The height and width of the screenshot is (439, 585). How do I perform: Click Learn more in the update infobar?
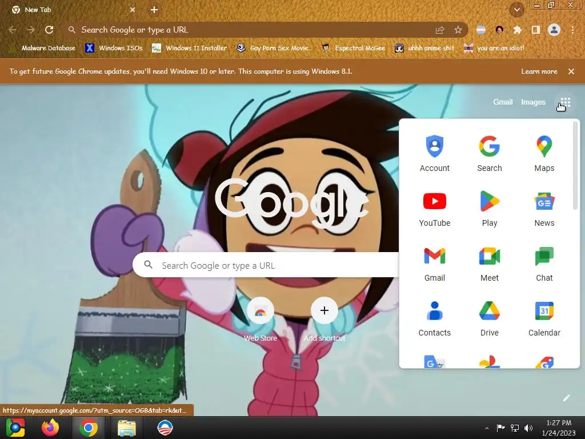click(539, 71)
